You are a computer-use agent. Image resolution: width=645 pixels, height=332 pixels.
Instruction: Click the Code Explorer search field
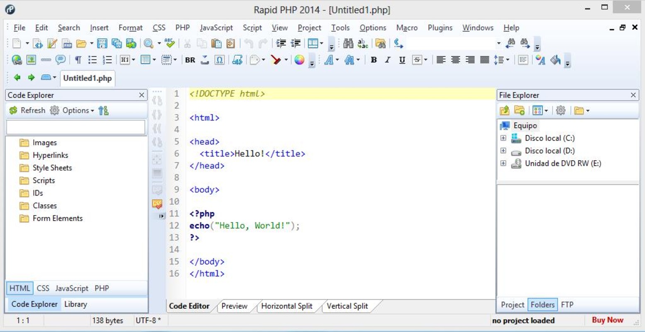[x=76, y=127]
